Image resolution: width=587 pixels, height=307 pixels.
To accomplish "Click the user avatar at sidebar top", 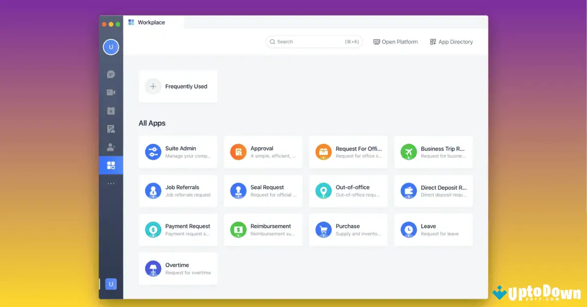I will point(111,47).
